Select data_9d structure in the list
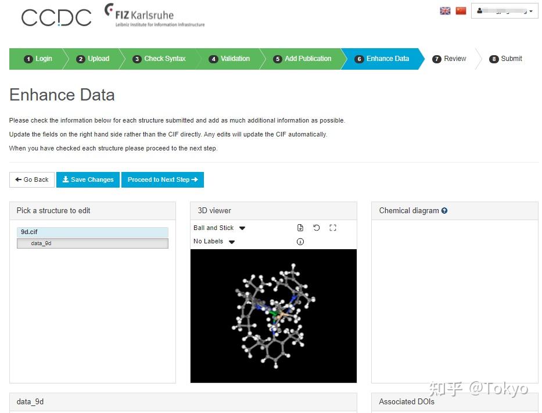The width and height of the screenshot is (542, 413). pos(92,243)
